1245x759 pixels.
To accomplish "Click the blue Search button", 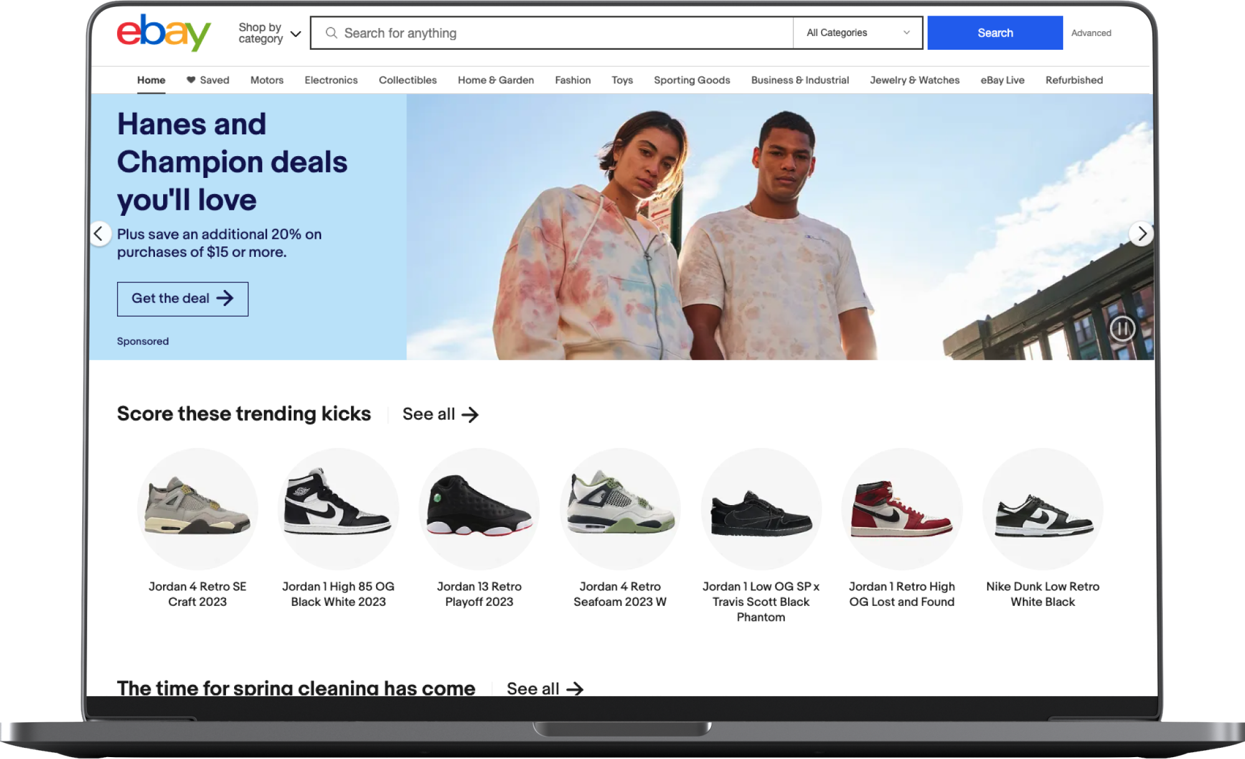I will (x=994, y=32).
